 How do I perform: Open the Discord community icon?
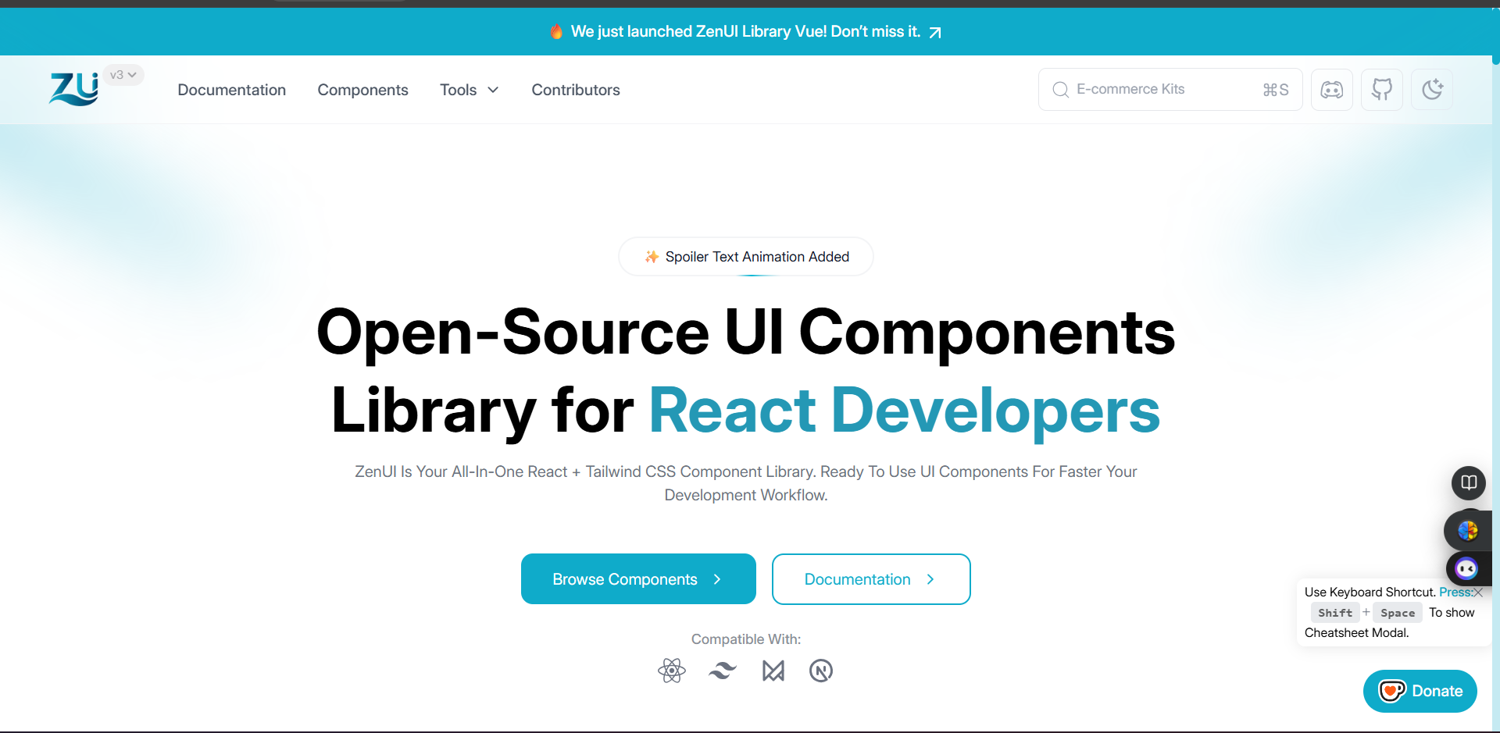pyautogui.click(x=1331, y=90)
